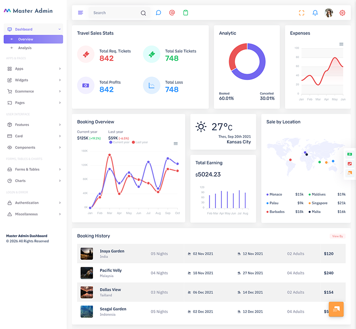The height and width of the screenshot is (329, 356).
Task: Click the View By button
Action: pyautogui.click(x=338, y=236)
